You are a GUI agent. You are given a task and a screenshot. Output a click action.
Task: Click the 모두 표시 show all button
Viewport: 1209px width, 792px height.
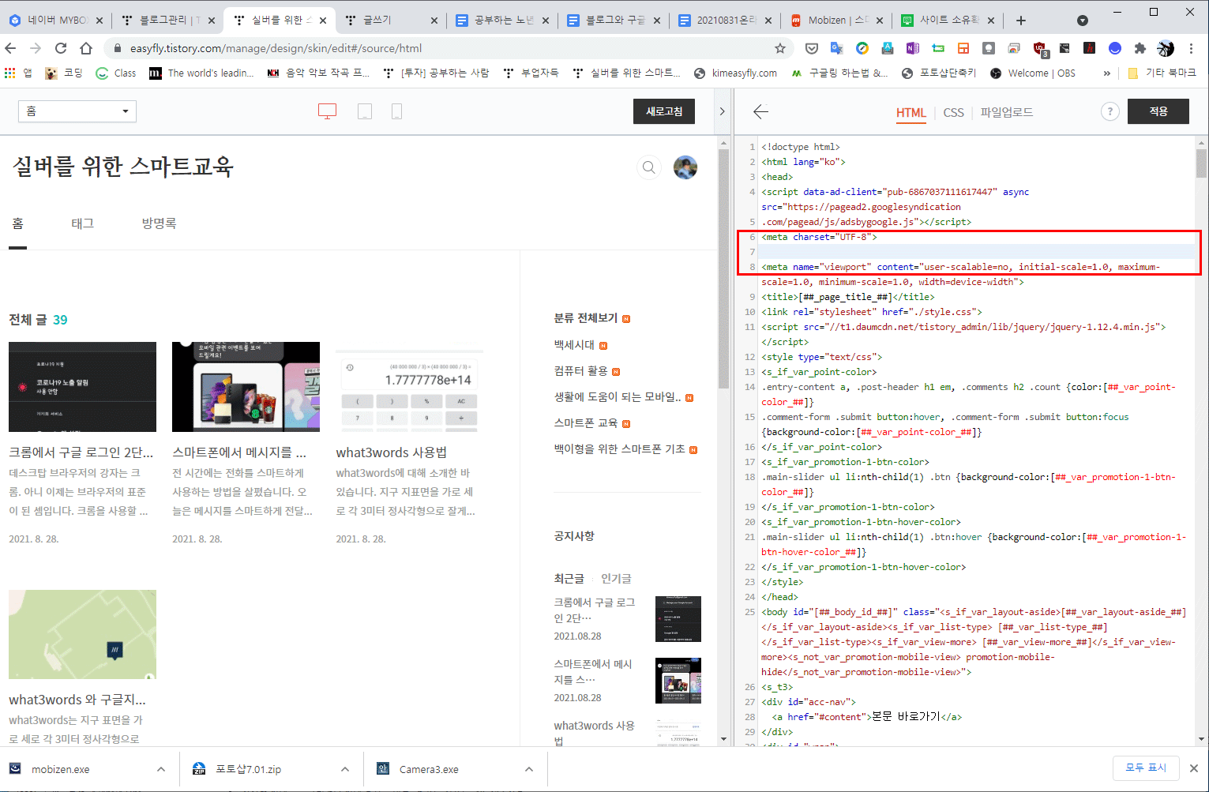click(1146, 768)
